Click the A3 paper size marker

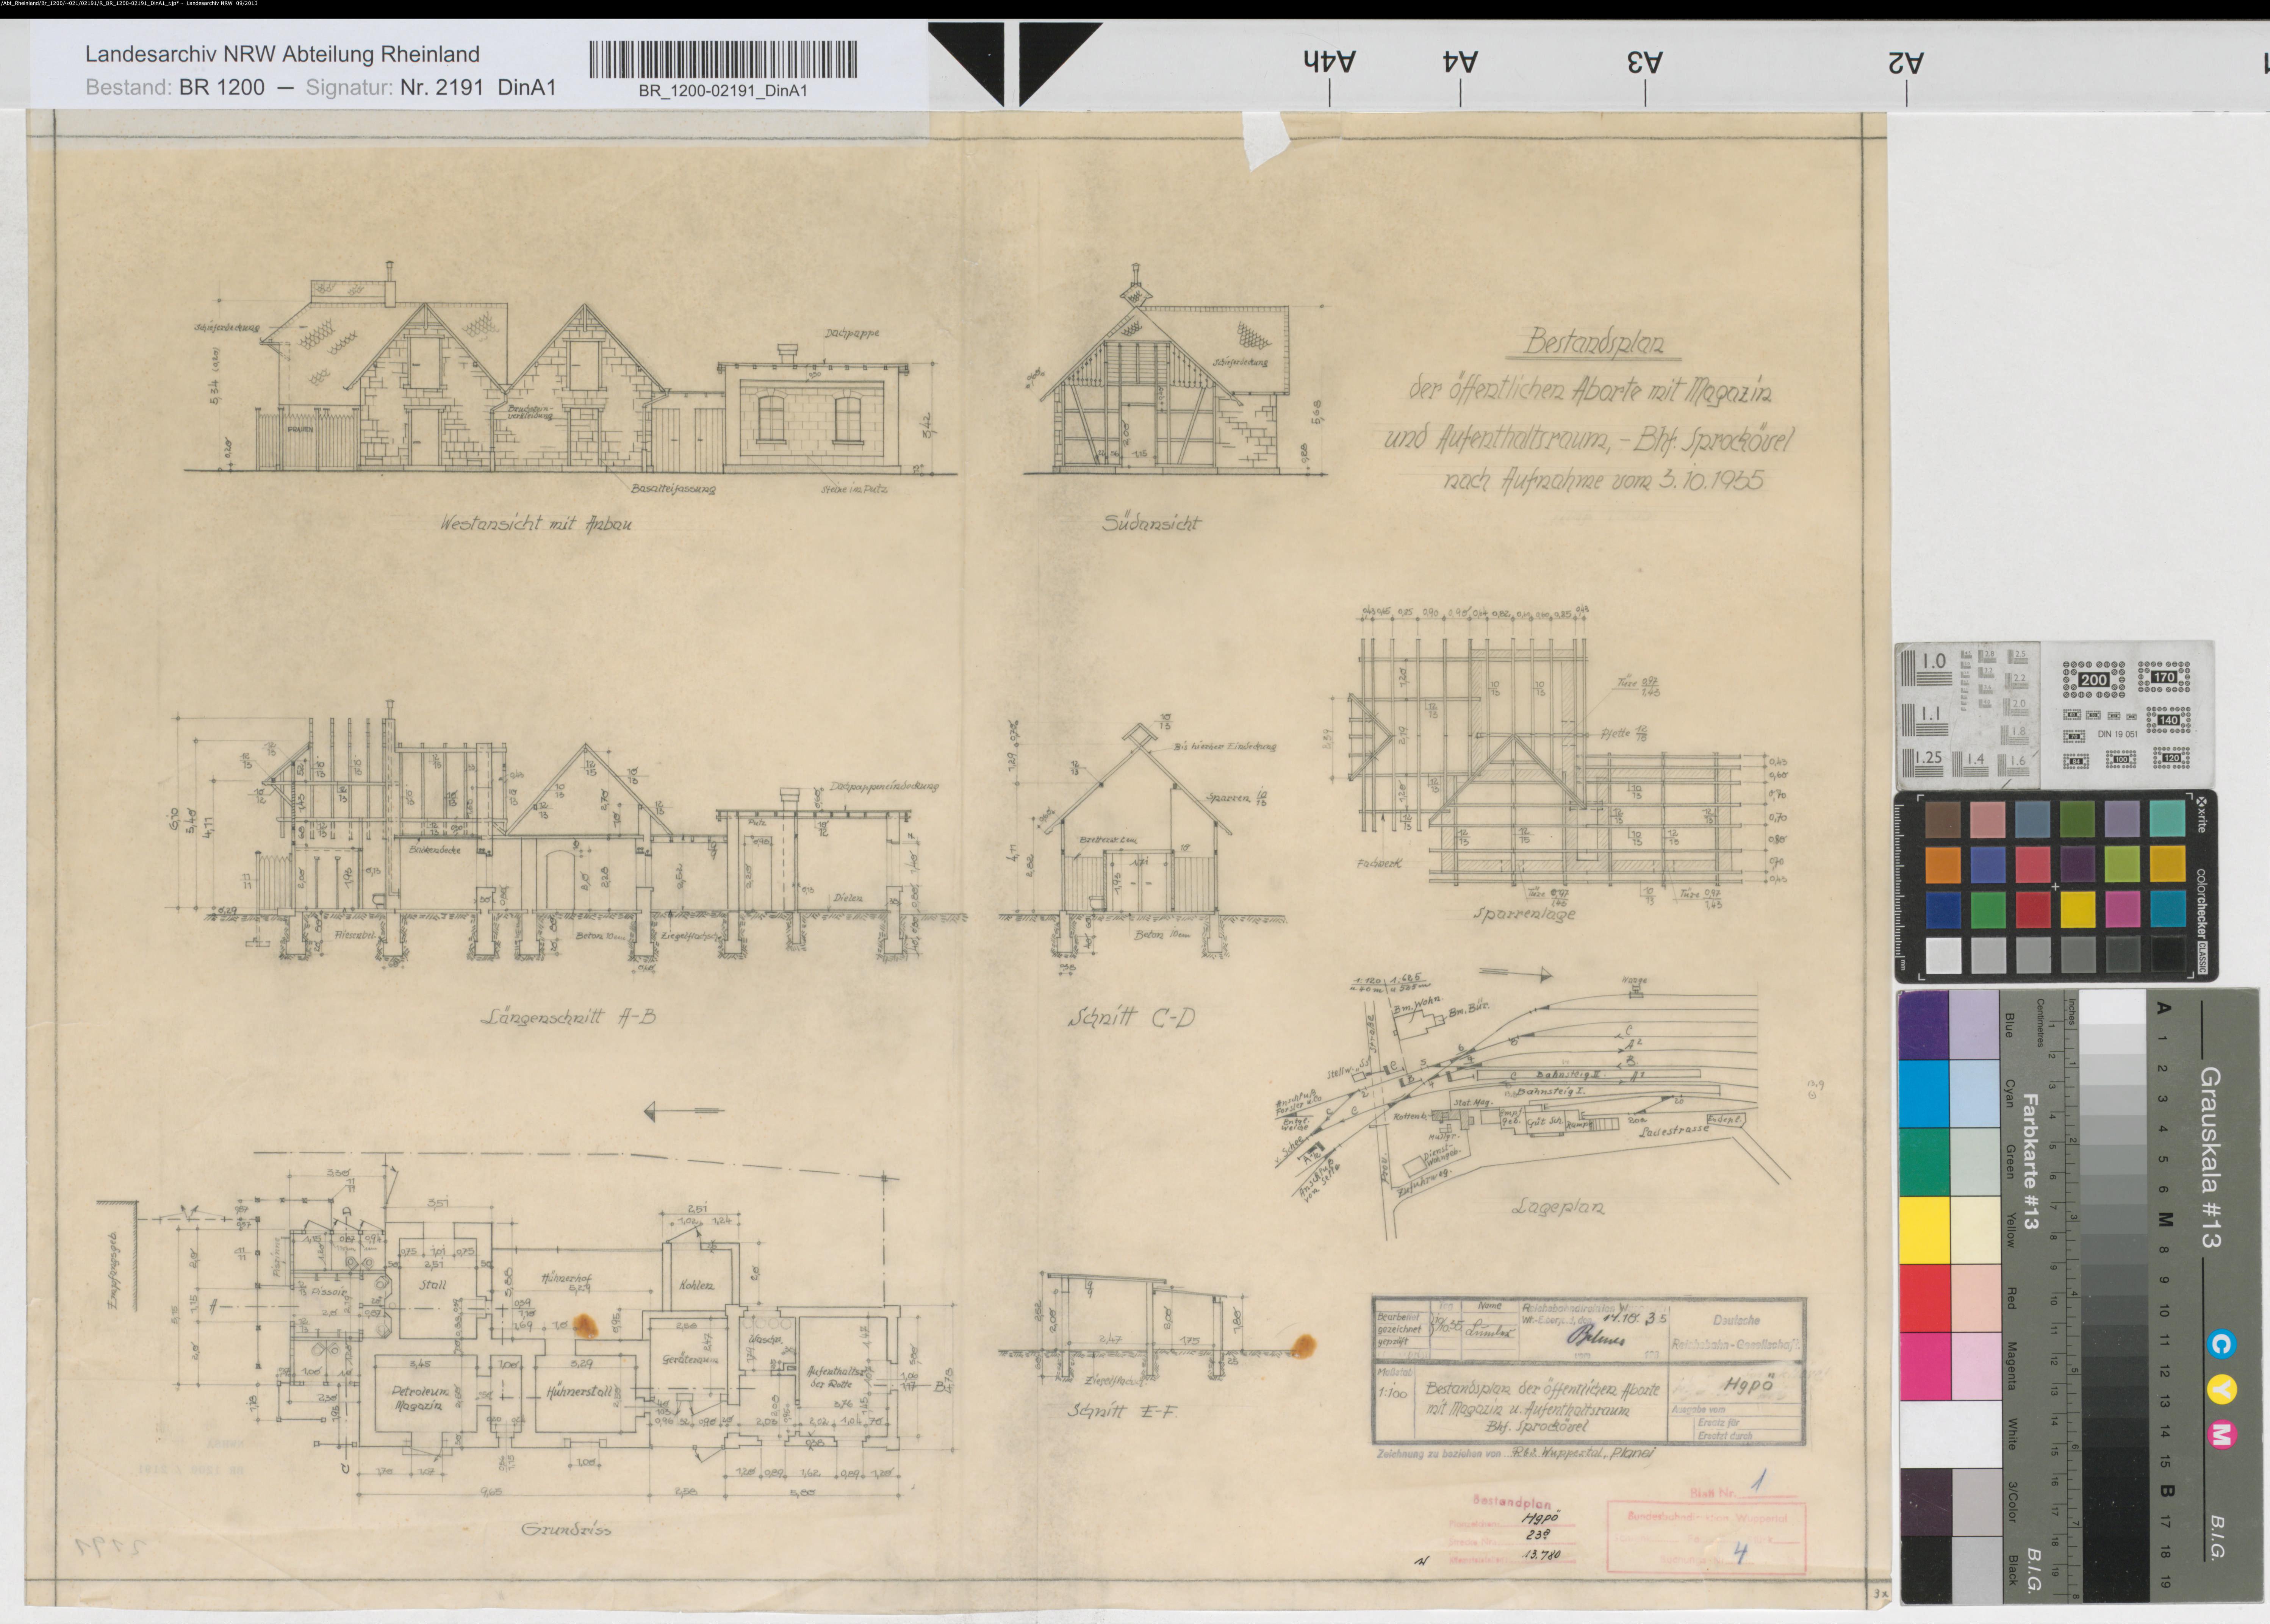click(1645, 63)
